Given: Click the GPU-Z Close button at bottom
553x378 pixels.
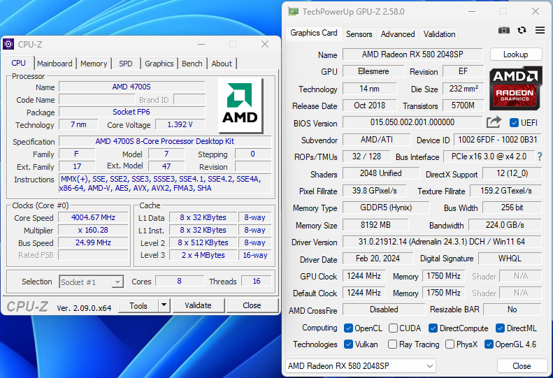Looking at the screenshot, I should 522,366.
